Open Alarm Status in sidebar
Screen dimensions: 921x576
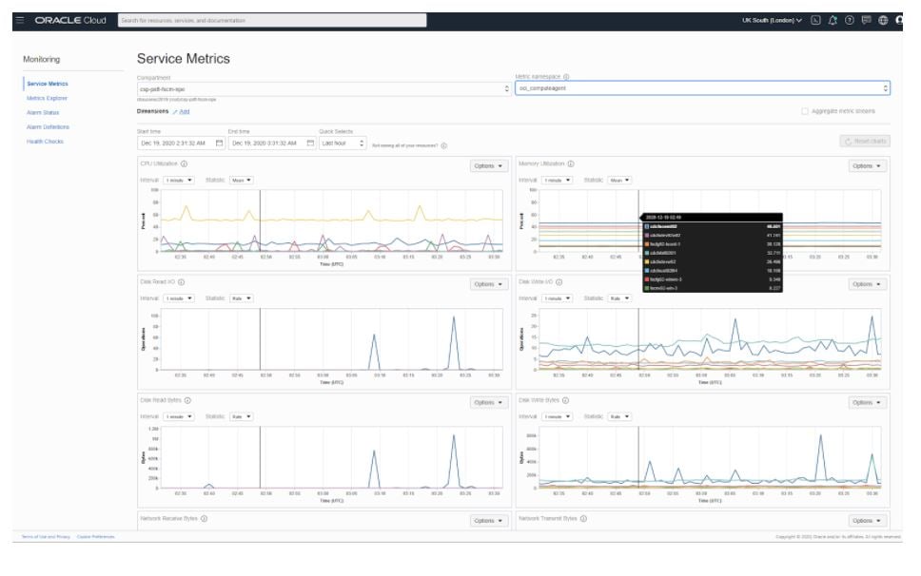(43, 112)
